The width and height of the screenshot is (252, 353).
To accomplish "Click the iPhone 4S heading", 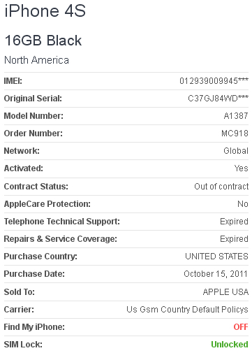I will (x=45, y=10).
